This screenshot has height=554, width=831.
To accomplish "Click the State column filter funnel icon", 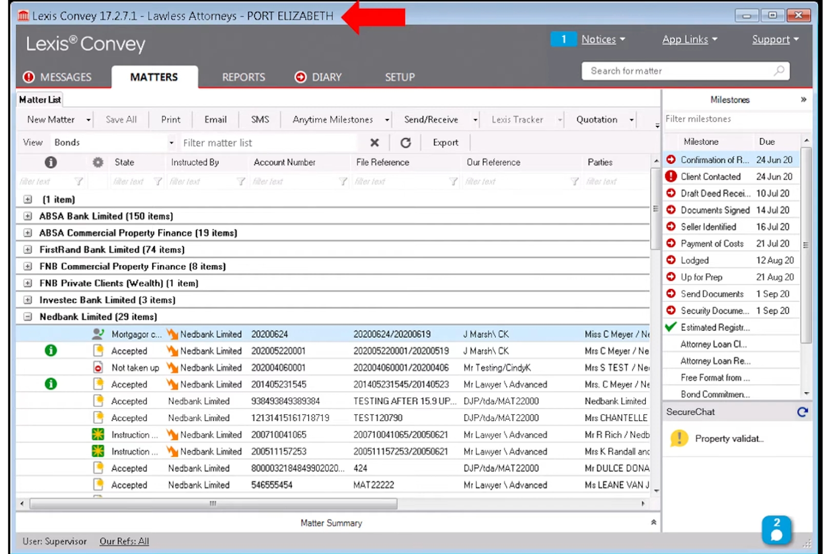I will pyautogui.click(x=158, y=181).
